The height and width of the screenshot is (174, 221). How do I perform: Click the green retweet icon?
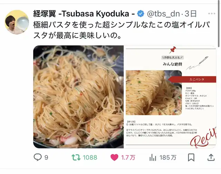pos(76,157)
